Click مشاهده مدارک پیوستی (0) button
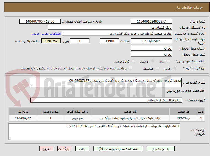The image size is (210, 156). pyautogui.click(x=118, y=149)
